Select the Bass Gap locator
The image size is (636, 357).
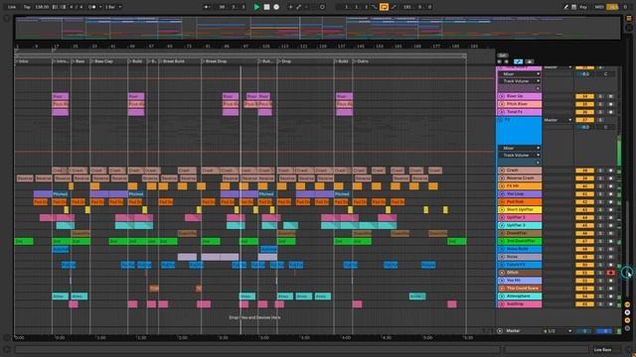tap(102, 61)
